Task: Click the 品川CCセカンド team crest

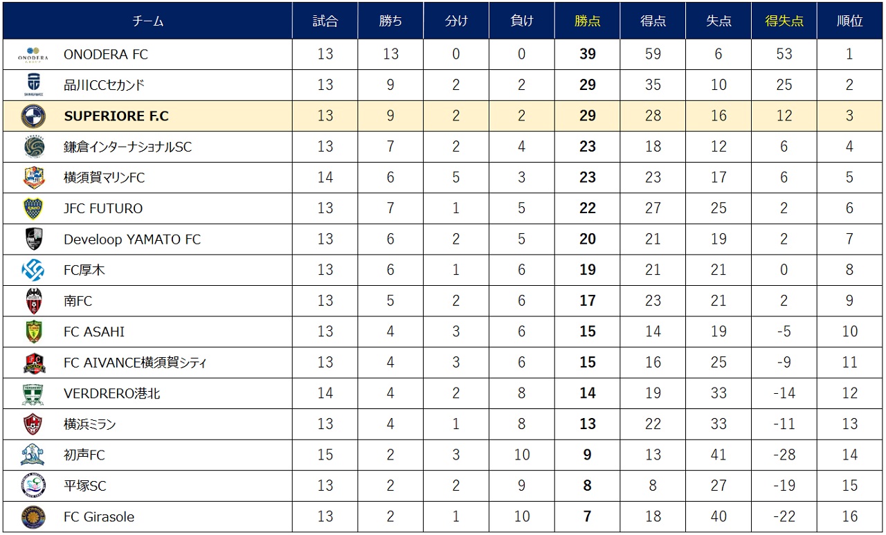Action: pos(33,85)
